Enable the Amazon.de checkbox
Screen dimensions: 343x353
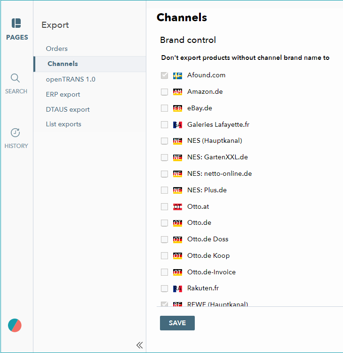tap(164, 92)
